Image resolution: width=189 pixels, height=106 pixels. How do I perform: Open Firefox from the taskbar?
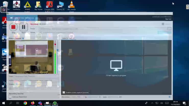tap(33, 103)
